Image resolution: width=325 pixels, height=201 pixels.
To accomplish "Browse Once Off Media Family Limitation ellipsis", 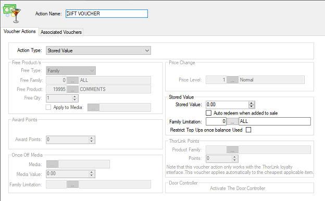I will click(72, 184).
